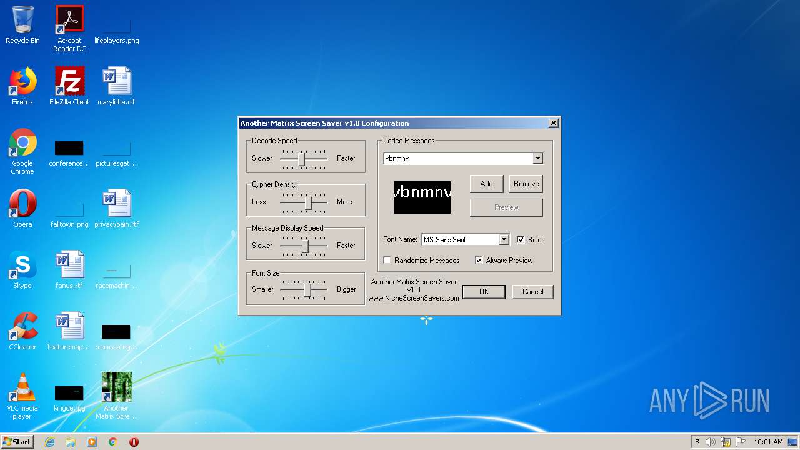Open Acrobat Reader DC desktop icon
The height and width of the screenshot is (450, 800).
(x=69, y=28)
